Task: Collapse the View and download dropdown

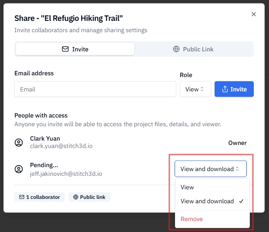Action: (x=211, y=169)
